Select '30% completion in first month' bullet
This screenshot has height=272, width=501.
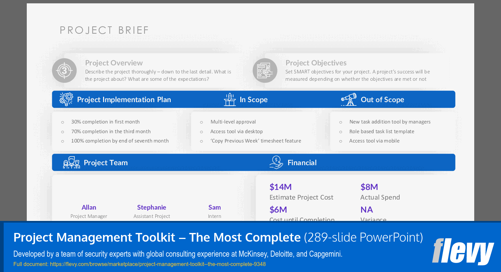click(x=105, y=122)
